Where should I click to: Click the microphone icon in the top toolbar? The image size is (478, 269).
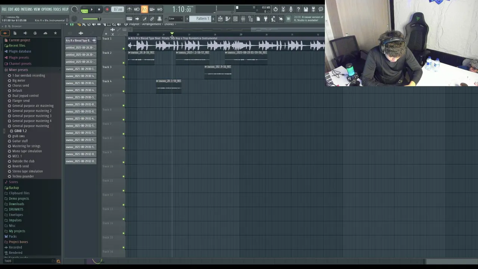coord(291,9)
